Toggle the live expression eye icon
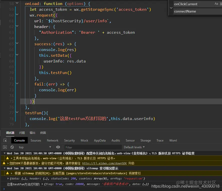 (58, 147)
